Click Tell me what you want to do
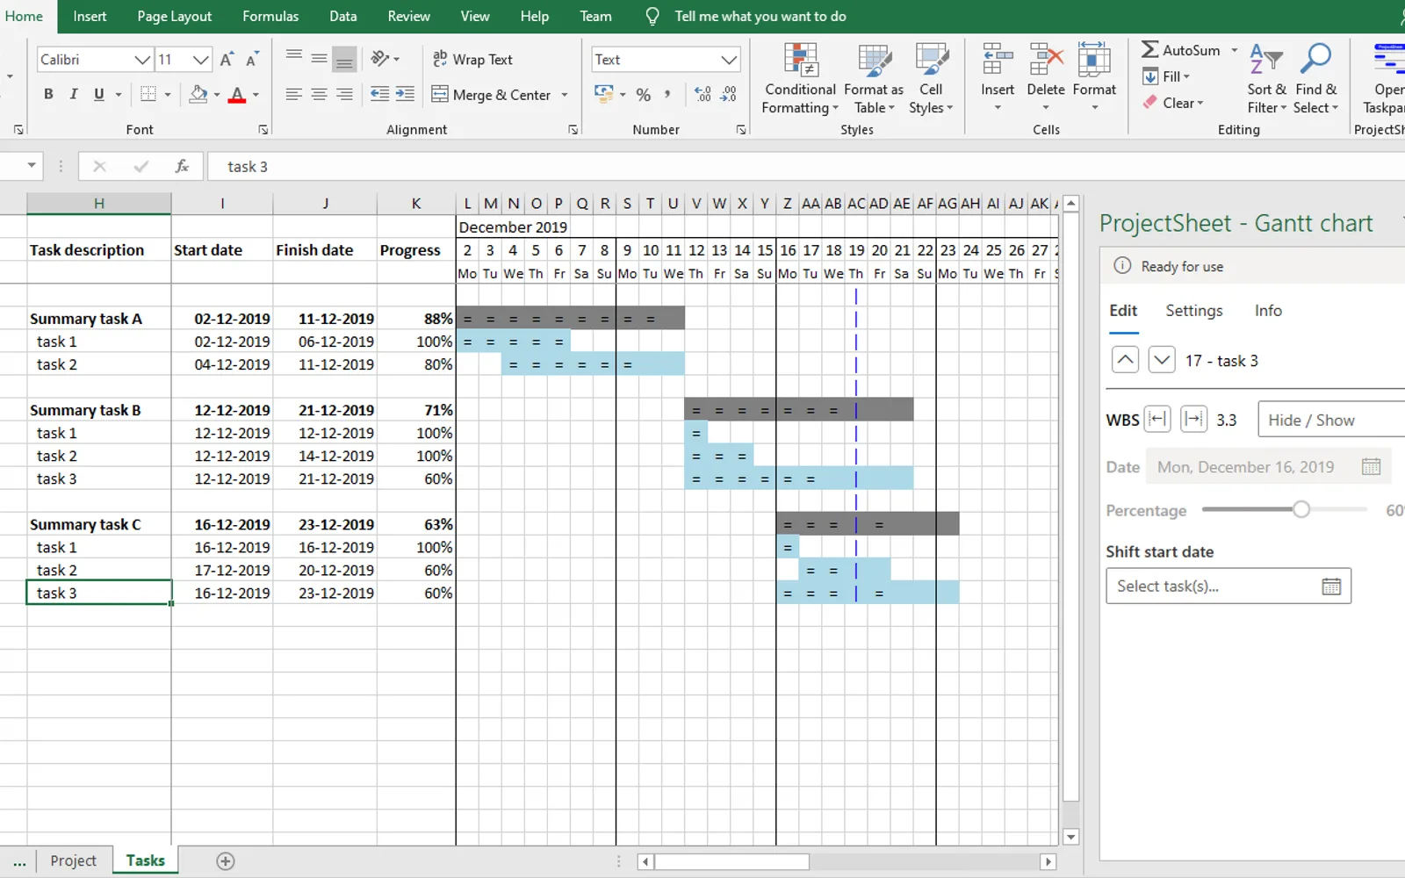Viewport: 1405px width, 878px height. (x=760, y=16)
